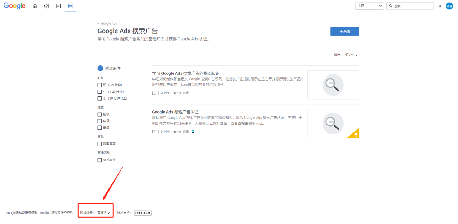Click the 3.7小时 duration text
Image resolution: width=458 pixels, height=224 pixels.
[x=166, y=132]
